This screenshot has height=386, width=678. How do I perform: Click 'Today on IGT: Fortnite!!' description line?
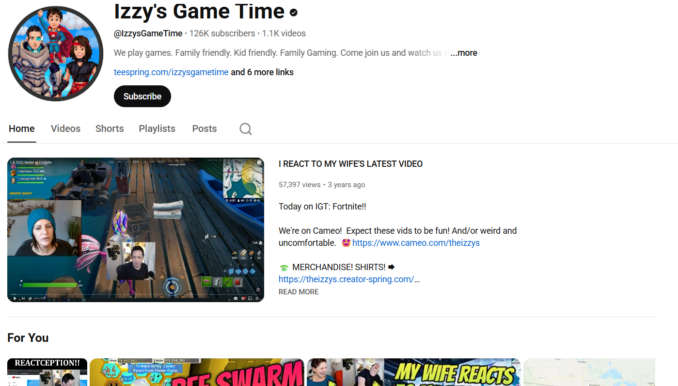click(322, 207)
